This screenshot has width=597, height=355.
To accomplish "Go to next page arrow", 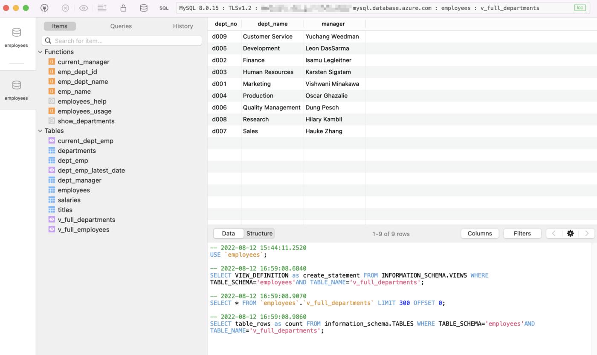I will tap(587, 233).
